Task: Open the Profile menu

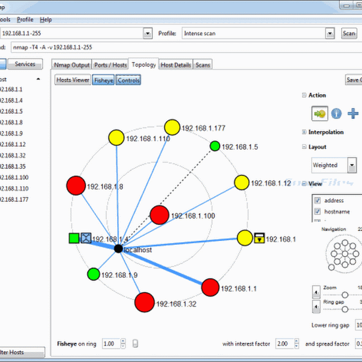Action: tap(25, 19)
